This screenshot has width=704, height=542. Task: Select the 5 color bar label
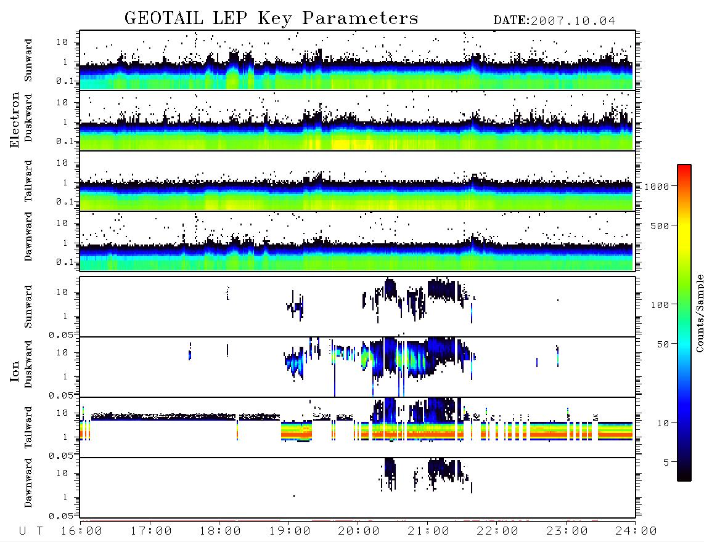point(666,463)
